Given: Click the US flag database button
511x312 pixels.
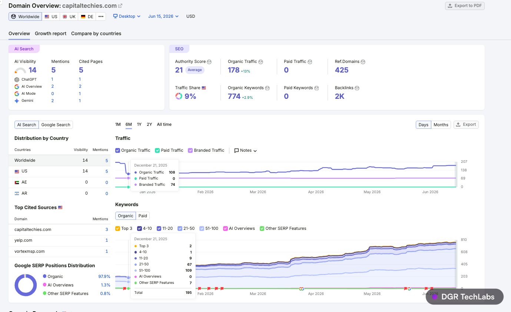Looking at the screenshot, I should coord(51,17).
